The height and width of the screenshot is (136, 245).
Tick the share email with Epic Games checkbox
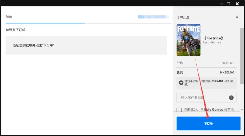click(x=179, y=110)
